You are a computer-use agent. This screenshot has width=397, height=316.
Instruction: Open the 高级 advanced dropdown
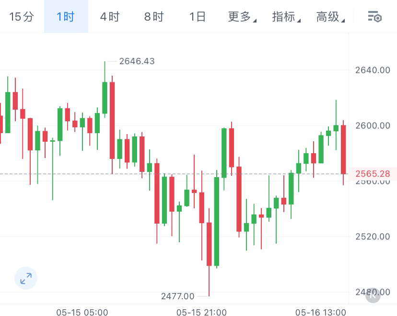pyautogui.click(x=330, y=17)
